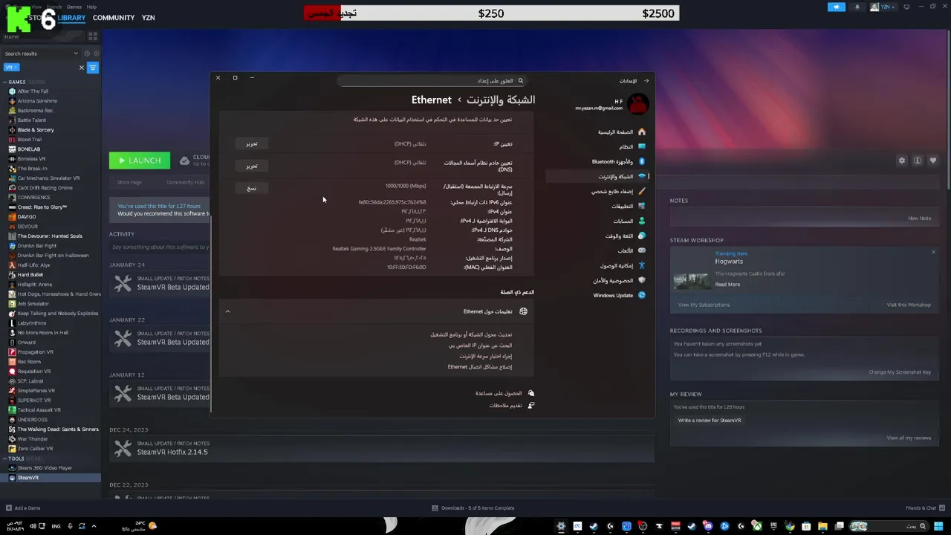
Task: Click Visit this Workshop link
Action: pyautogui.click(x=909, y=305)
